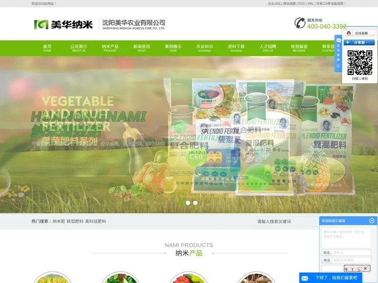This screenshot has width=378, height=283.
Task: Click the XML link in top bar
Action: [310, 4]
